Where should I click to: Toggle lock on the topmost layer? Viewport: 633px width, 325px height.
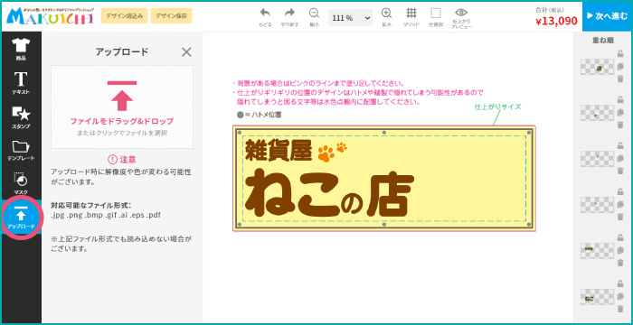pyautogui.click(x=620, y=54)
